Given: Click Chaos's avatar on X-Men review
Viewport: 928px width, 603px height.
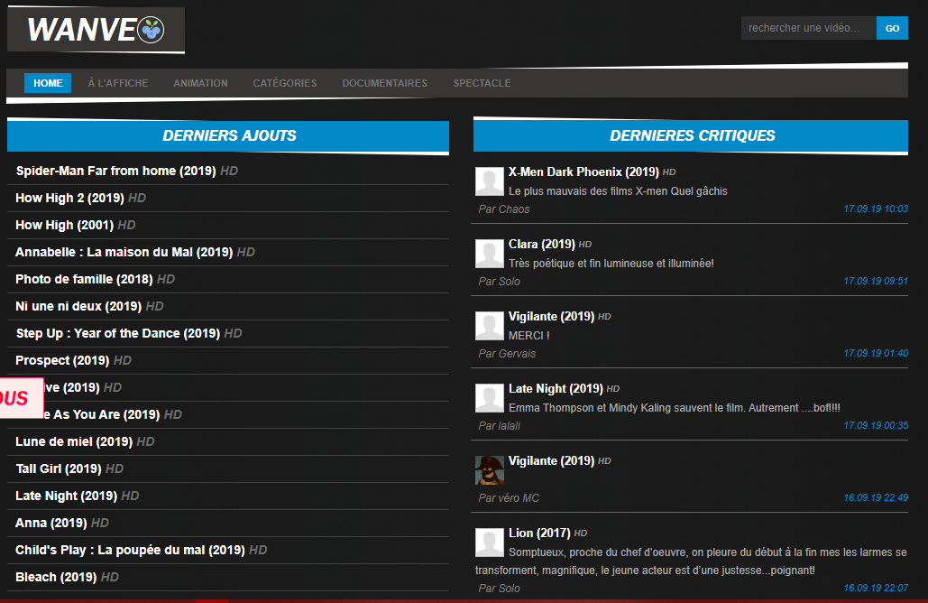Looking at the screenshot, I should point(490,181).
